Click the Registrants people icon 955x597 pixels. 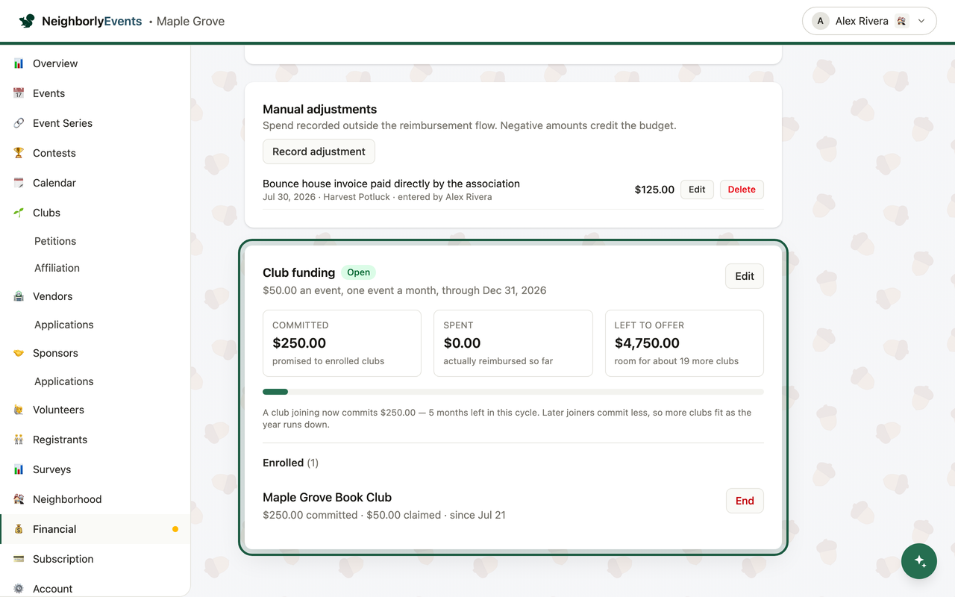[x=19, y=440]
